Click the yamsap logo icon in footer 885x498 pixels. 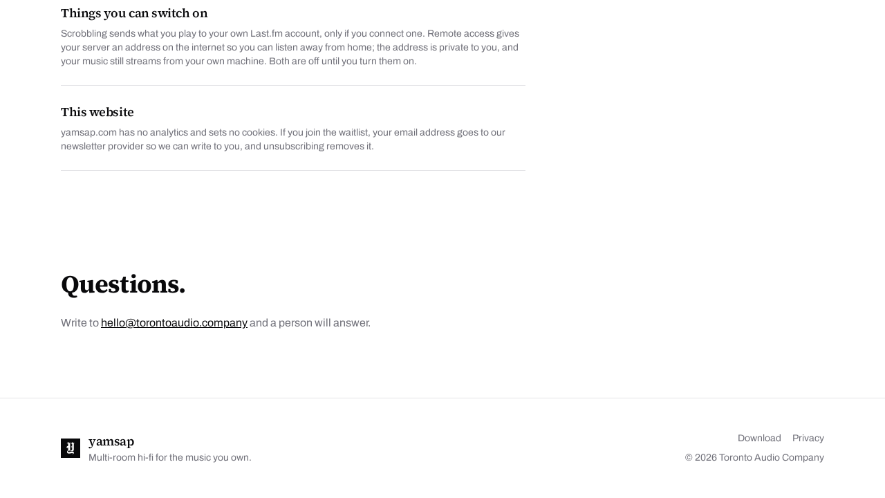tap(71, 448)
